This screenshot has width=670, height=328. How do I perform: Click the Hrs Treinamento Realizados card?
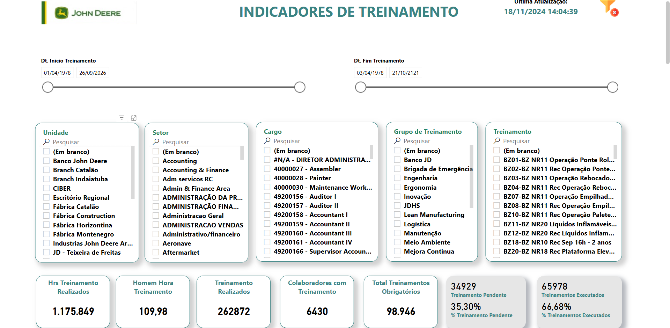73,302
